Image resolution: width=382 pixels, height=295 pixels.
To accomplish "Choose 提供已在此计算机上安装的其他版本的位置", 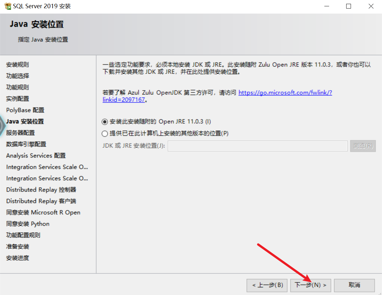I will point(105,133).
